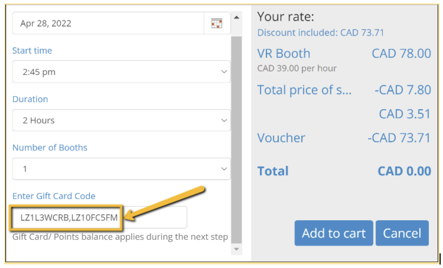Click the vertical scrollbar thumb
The image size is (443, 268).
click(237, 140)
